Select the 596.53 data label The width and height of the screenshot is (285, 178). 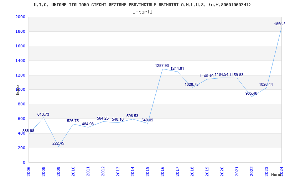132,116
